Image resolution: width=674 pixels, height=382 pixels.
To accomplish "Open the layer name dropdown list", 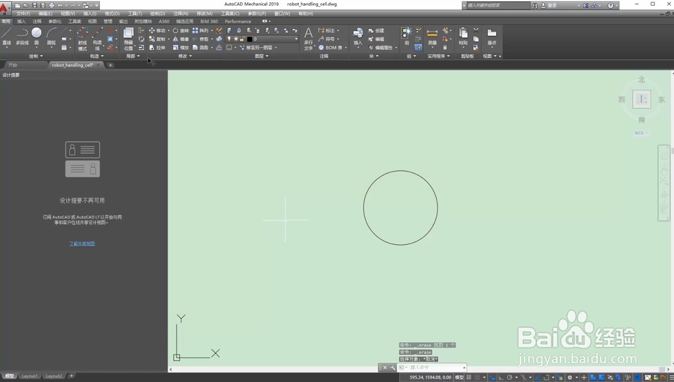I will 296,38.
